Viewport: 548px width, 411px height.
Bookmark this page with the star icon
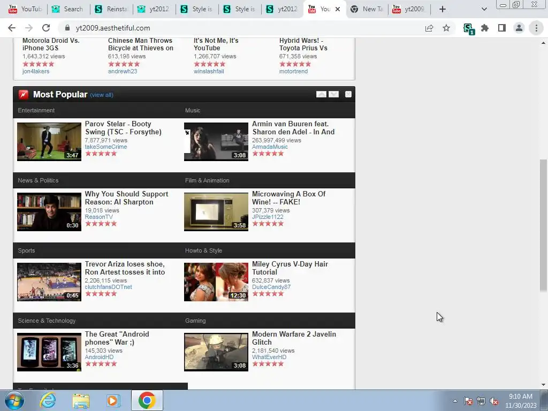coord(446,28)
